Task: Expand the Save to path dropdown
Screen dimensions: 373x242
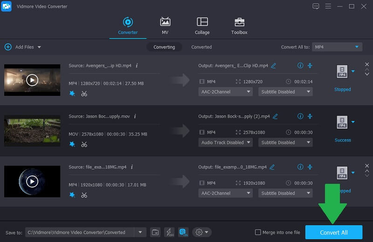Action: tap(140, 232)
